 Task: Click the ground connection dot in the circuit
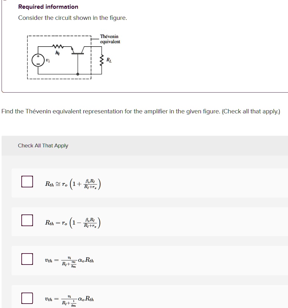[77, 74]
